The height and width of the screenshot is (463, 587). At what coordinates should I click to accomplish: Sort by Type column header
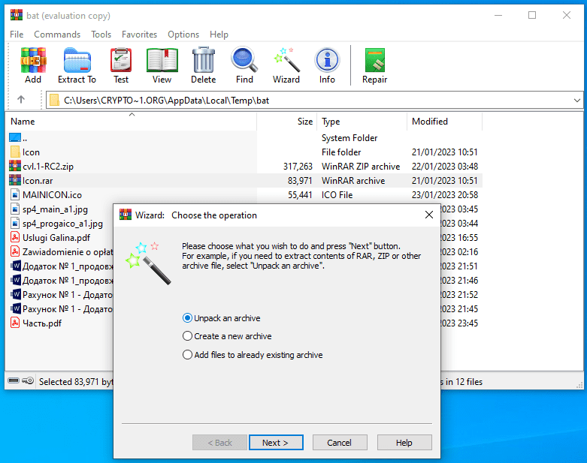point(362,122)
